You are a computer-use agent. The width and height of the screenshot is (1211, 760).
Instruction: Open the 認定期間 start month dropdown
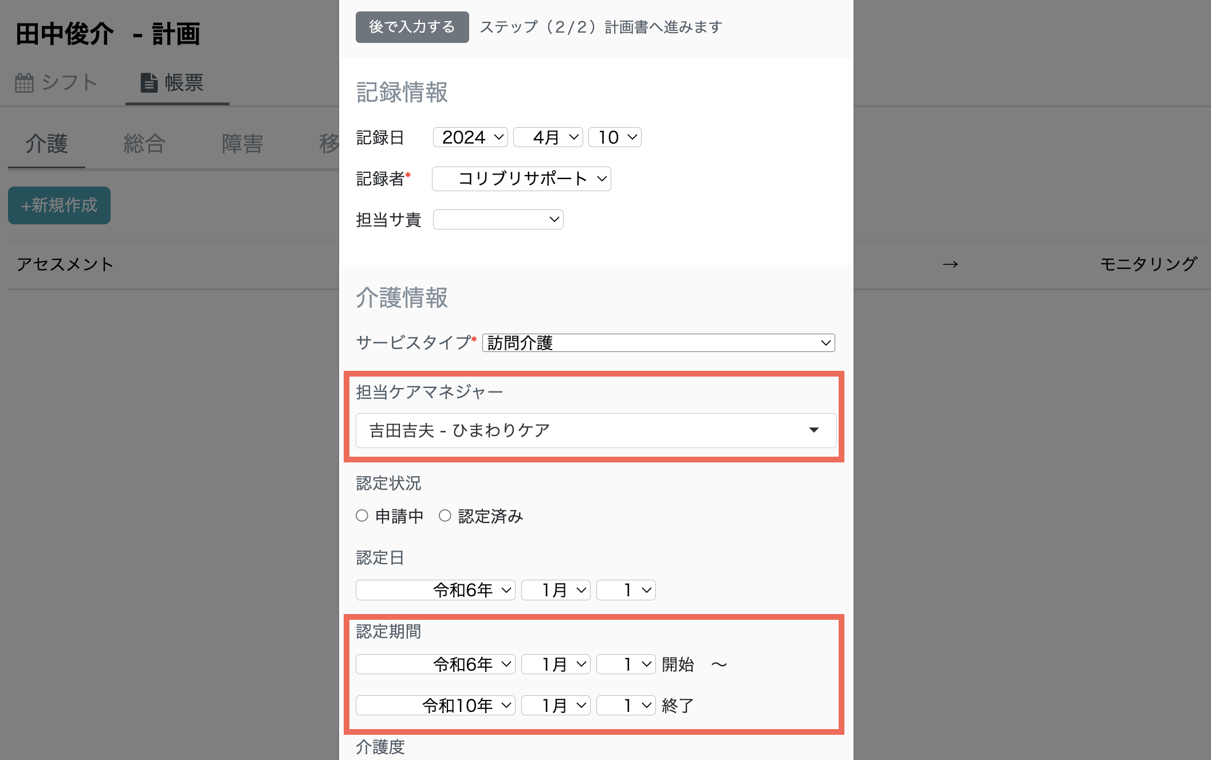[555, 664]
